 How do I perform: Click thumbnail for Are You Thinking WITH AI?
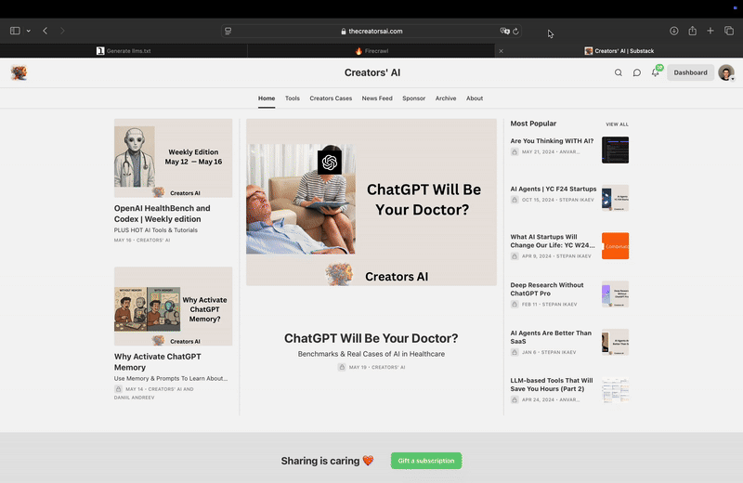pos(615,150)
